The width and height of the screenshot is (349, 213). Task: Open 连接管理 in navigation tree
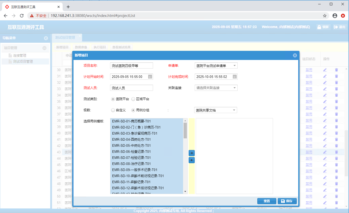(19, 55)
